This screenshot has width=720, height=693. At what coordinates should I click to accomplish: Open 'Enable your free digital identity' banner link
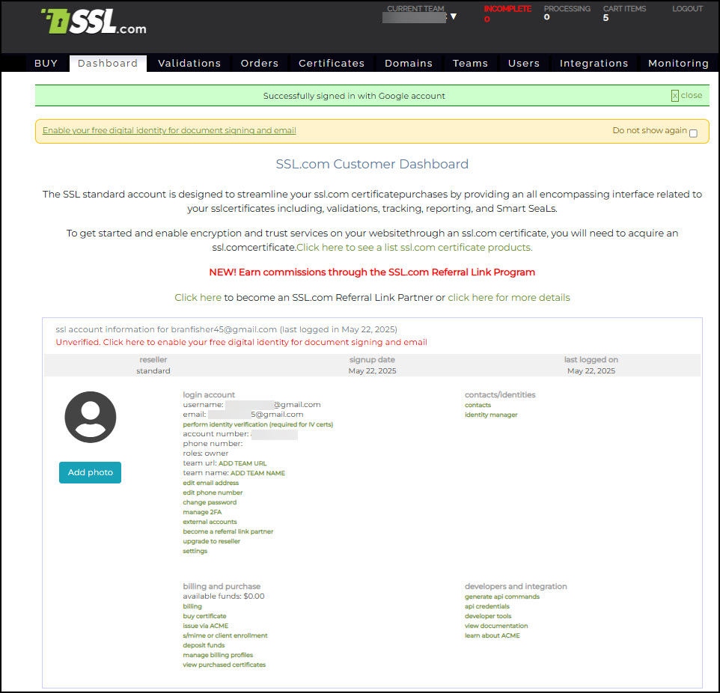coord(169,130)
